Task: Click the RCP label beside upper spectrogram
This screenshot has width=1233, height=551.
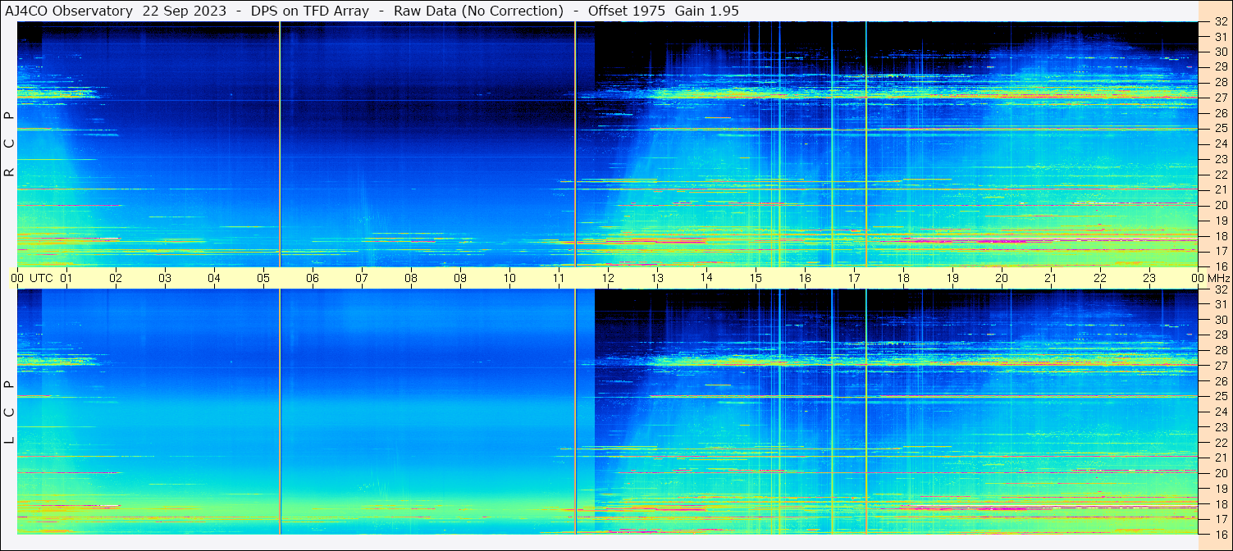Action: [10, 144]
